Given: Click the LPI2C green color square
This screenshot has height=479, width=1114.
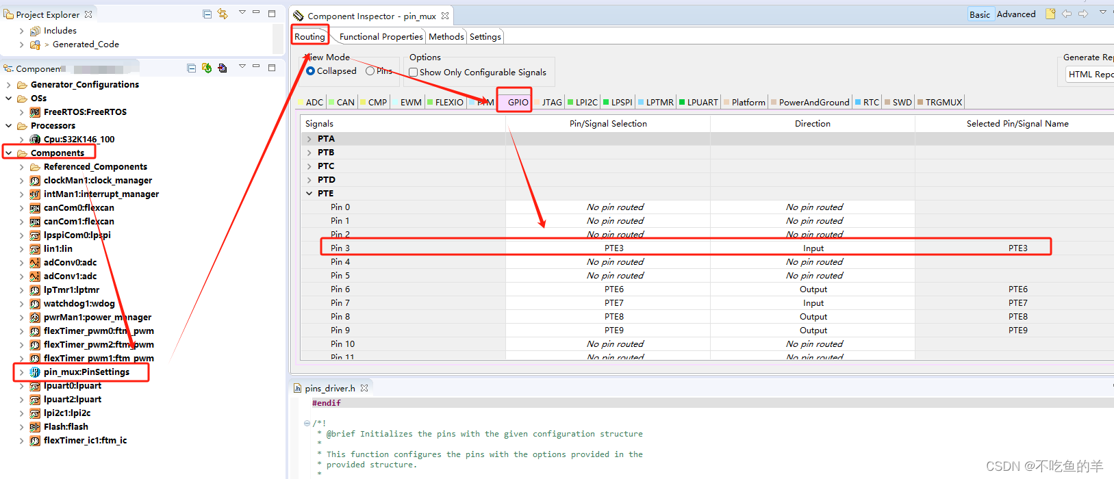Looking at the screenshot, I should (570, 103).
